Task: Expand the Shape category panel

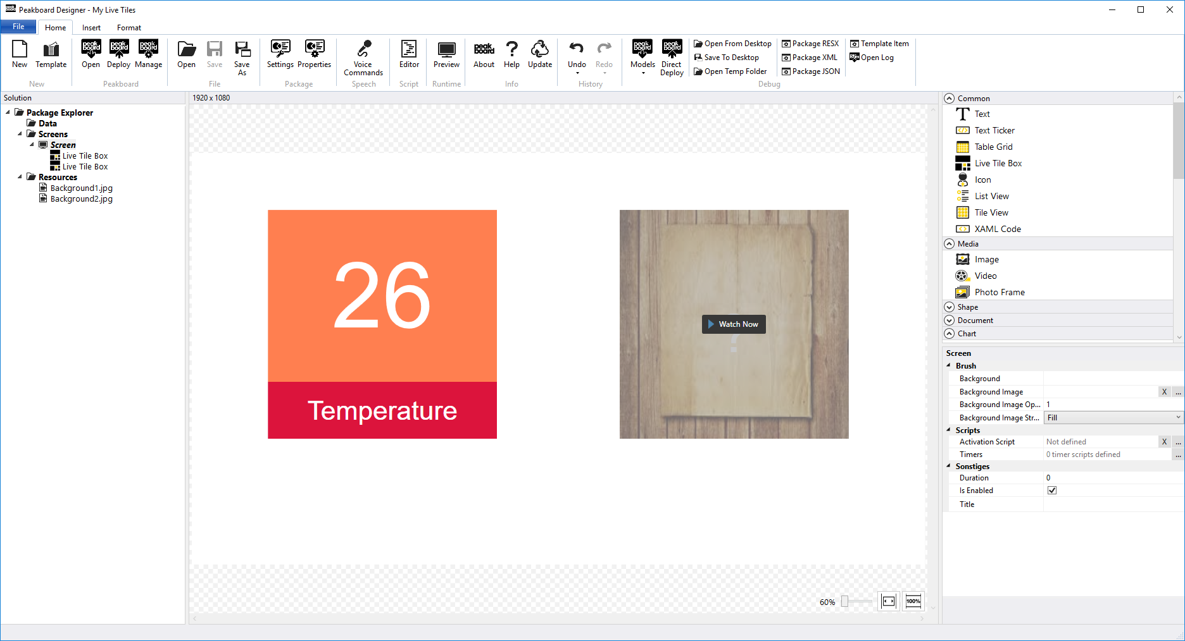Action: point(950,307)
